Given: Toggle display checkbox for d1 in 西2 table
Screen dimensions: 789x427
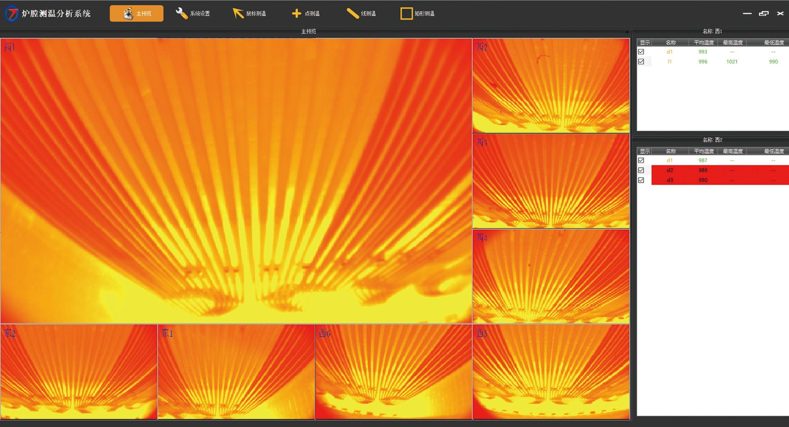Looking at the screenshot, I should pos(641,160).
